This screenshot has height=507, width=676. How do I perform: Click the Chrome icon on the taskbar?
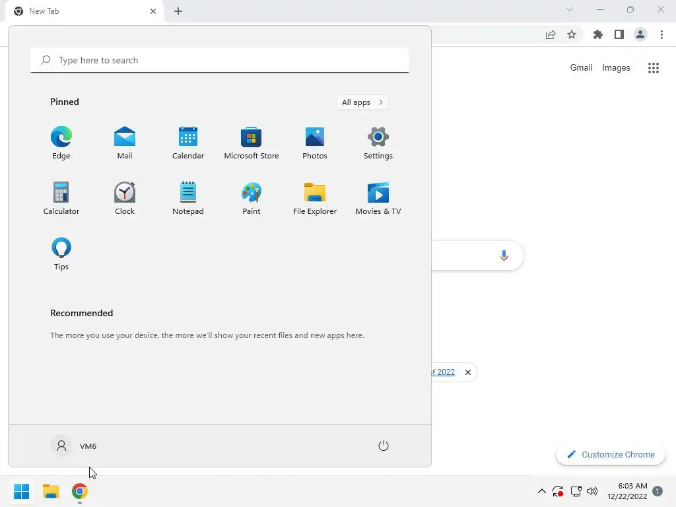click(80, 491)
